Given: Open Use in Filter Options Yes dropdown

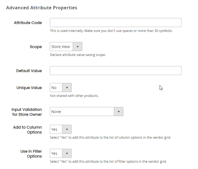Looking at the screenshot, I should tap(61, 153).
